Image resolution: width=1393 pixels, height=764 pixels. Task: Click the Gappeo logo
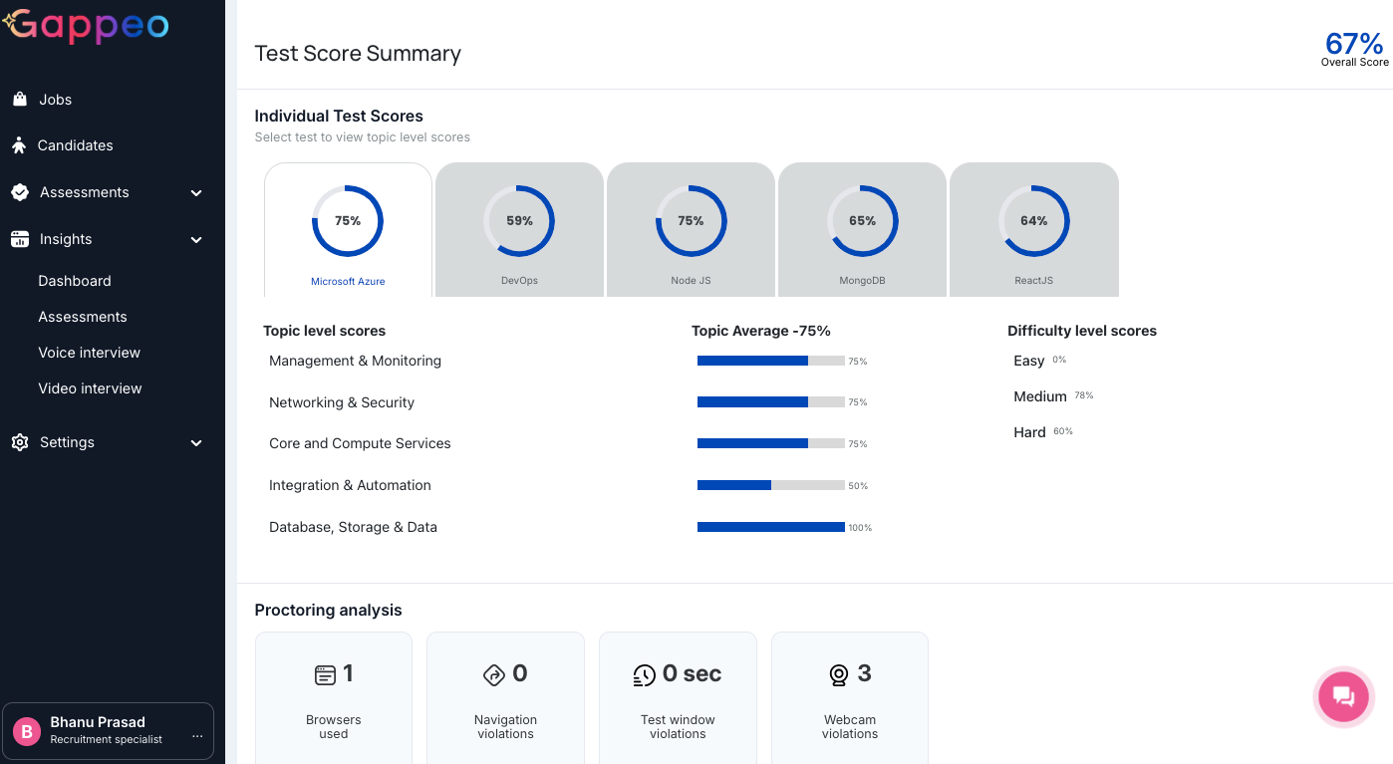click(x=87, y=26)
